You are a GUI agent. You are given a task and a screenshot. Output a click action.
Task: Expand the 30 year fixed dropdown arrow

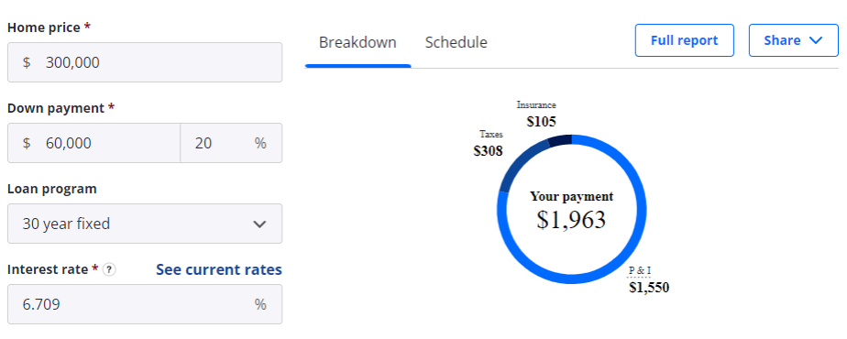(259, 224)
